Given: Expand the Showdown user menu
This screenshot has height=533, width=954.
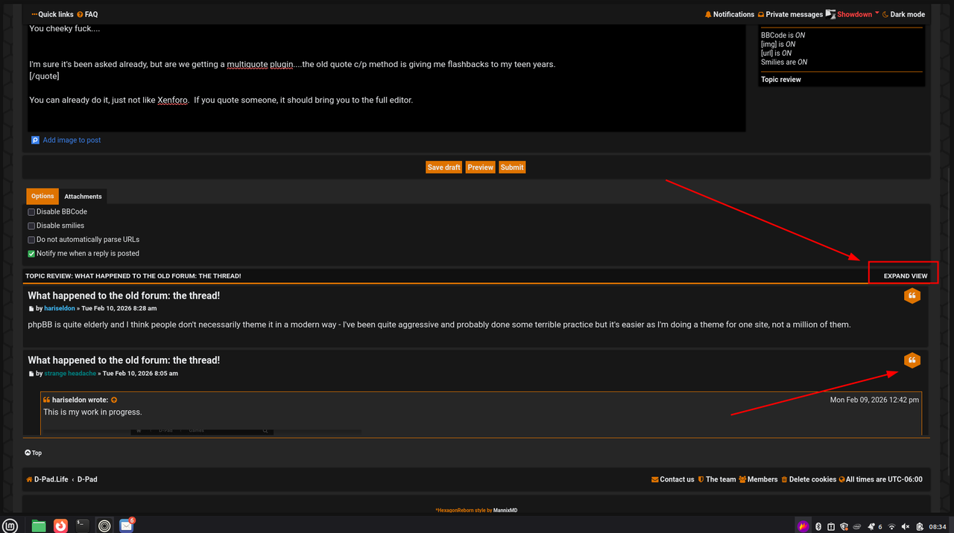Looking at the screenshot, I should 853,14.
